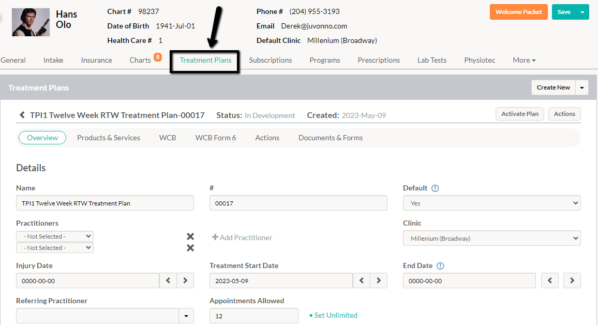This screenshot has width=598, height=325.
Task: Open the End Date info tooltip icon
Action: (439, 265)
